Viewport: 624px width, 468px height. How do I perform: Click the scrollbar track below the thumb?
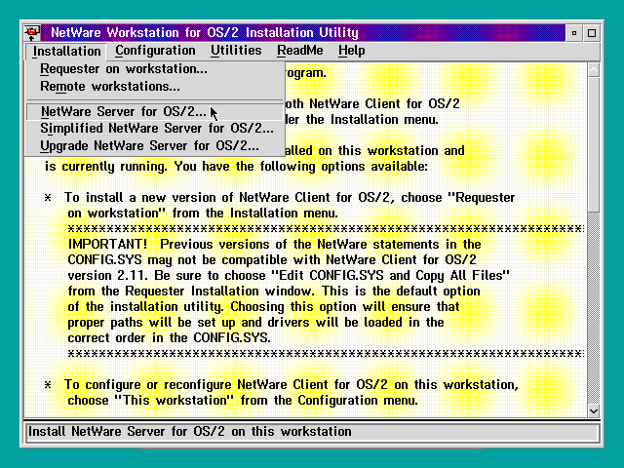[594, 308]
